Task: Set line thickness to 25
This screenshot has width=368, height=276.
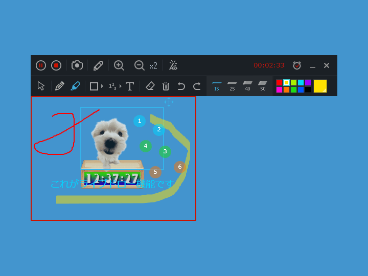Action: point(232,86)
